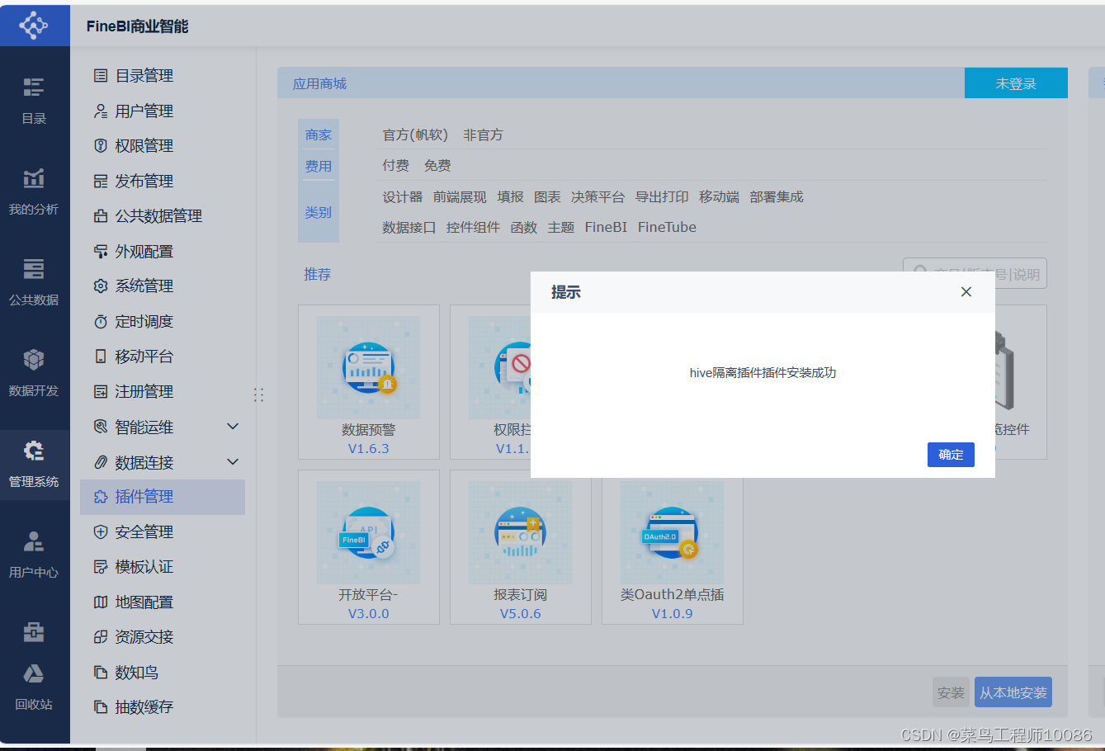This screenshot has height=751, width=1105.
Task: Click the 从本地安装 button
Action: (x=1013, y=692)
